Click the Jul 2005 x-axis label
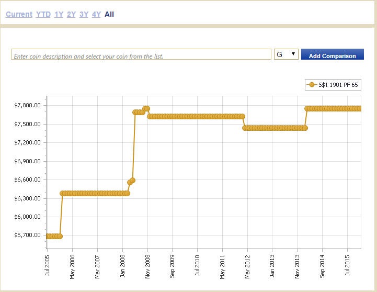377x292 pixels. click(x=48, y=265)
